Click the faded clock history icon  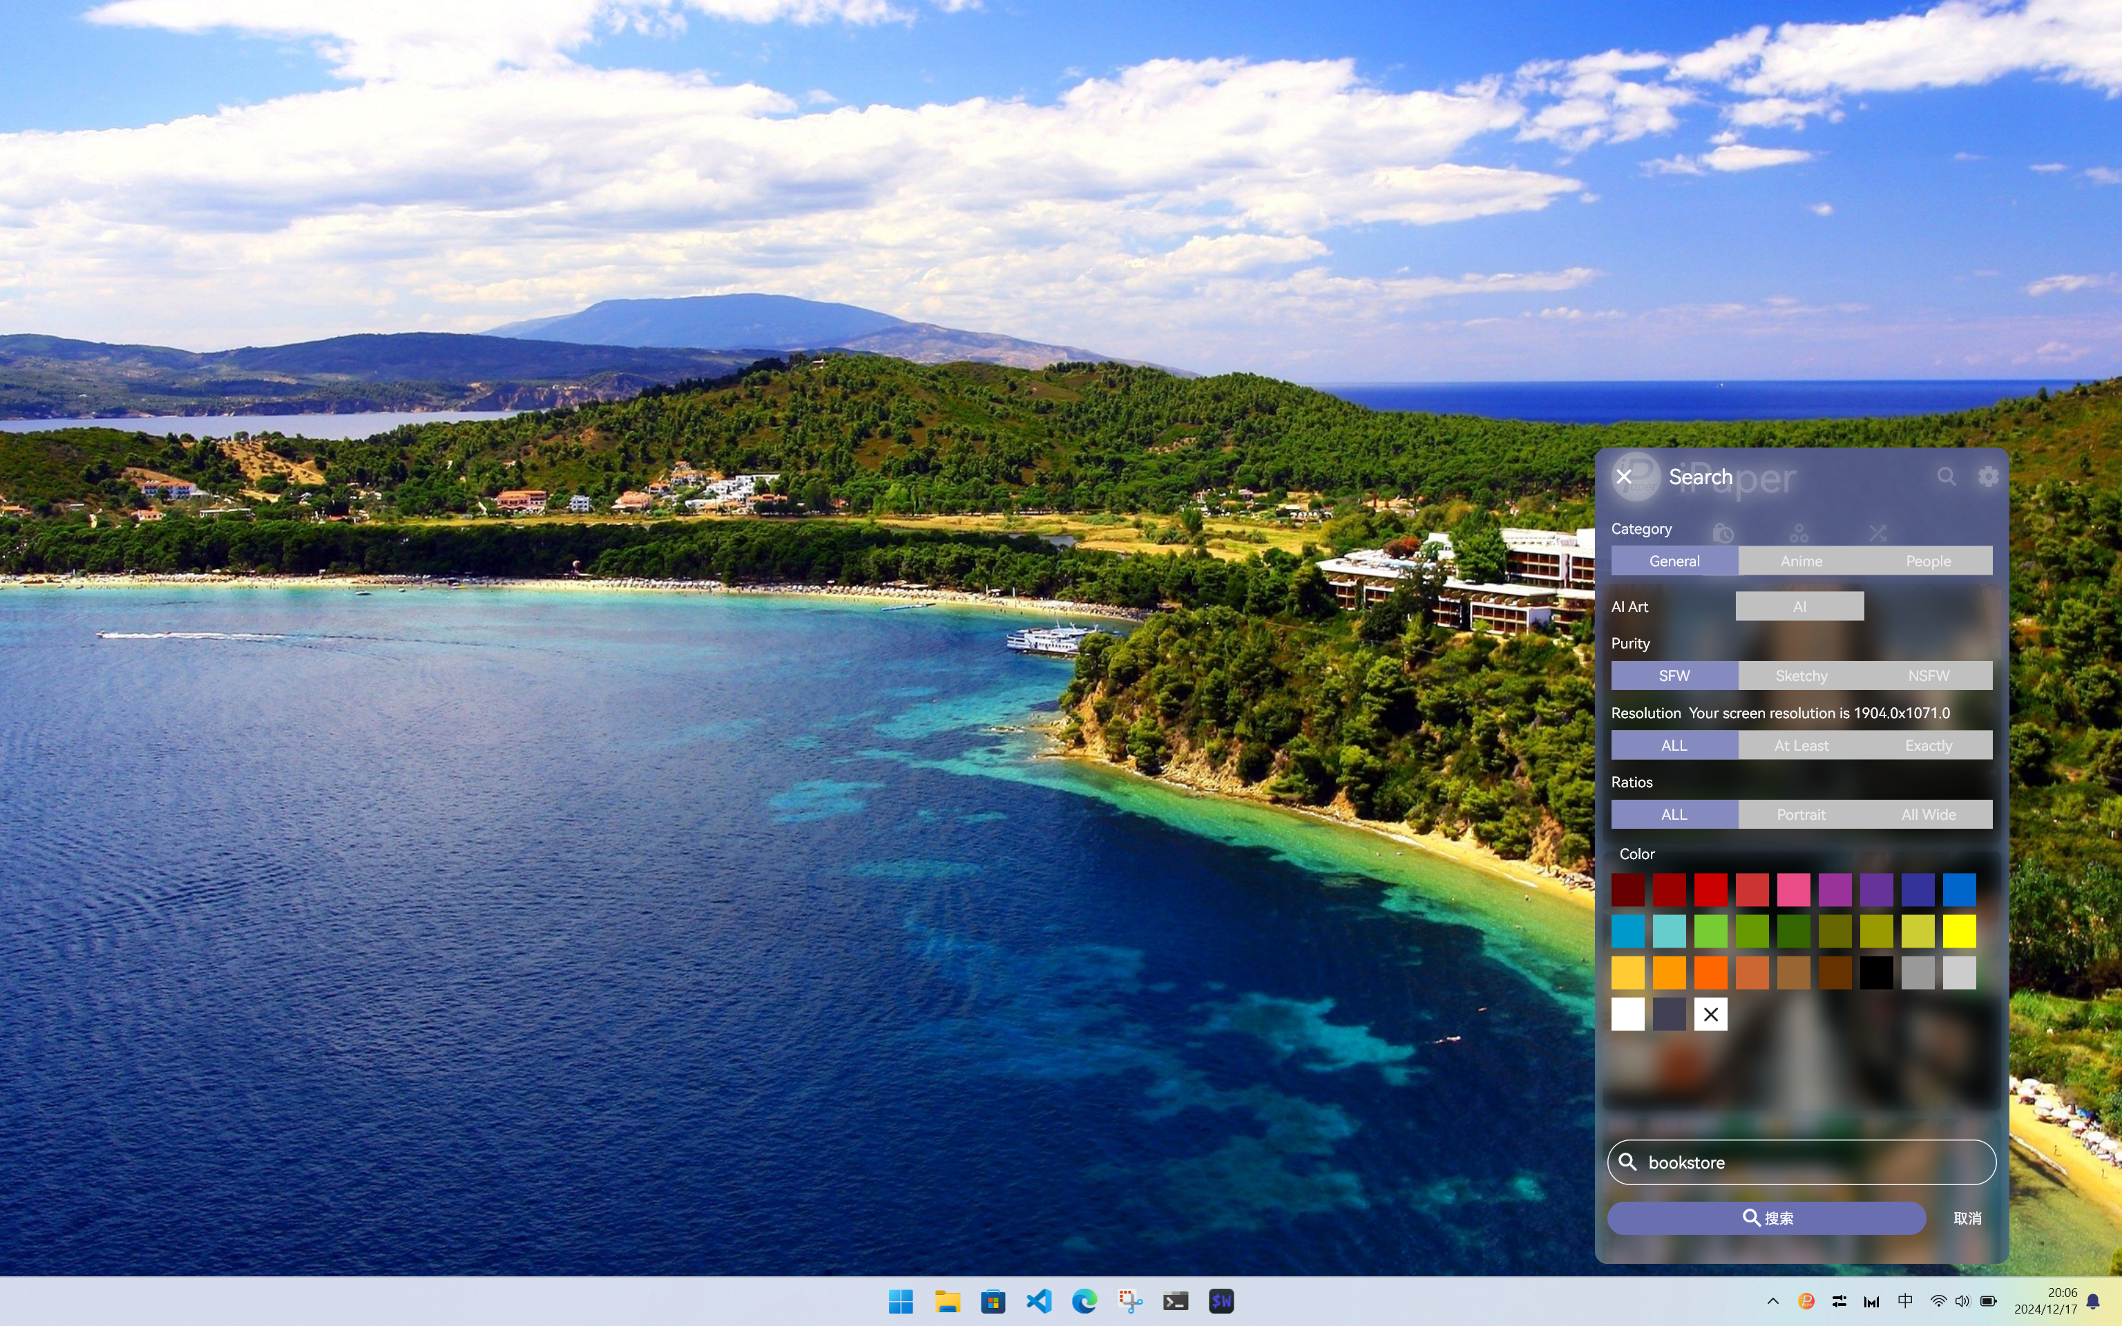1723,532
